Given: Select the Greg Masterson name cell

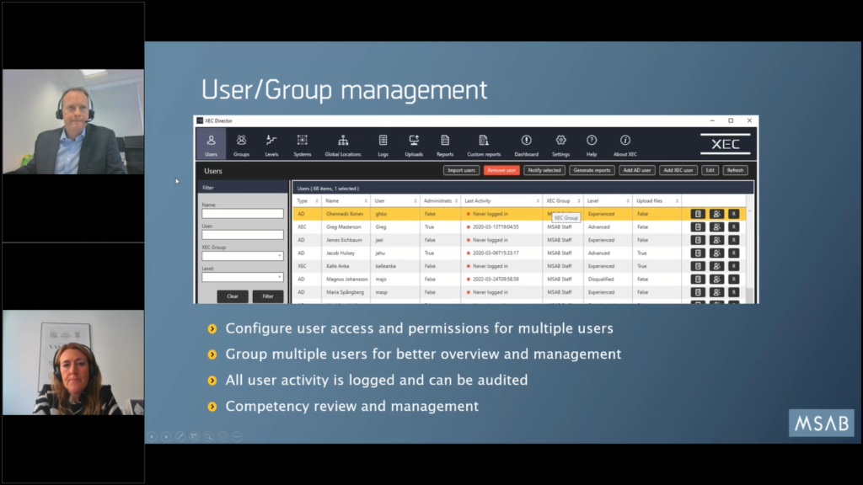Looking at the screenshot, I should pyautogui.click(x=346, y=227).
